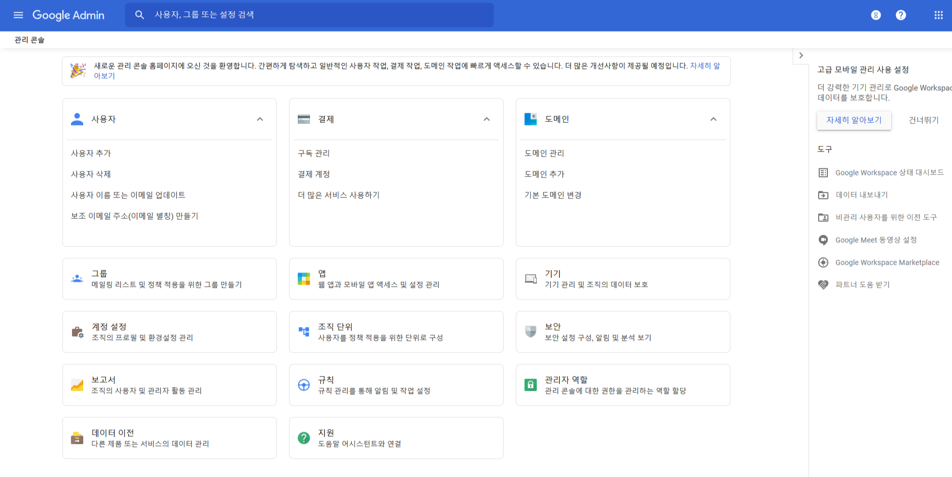
Task: Click the Google Admin logo
Action: pos(68,15)
